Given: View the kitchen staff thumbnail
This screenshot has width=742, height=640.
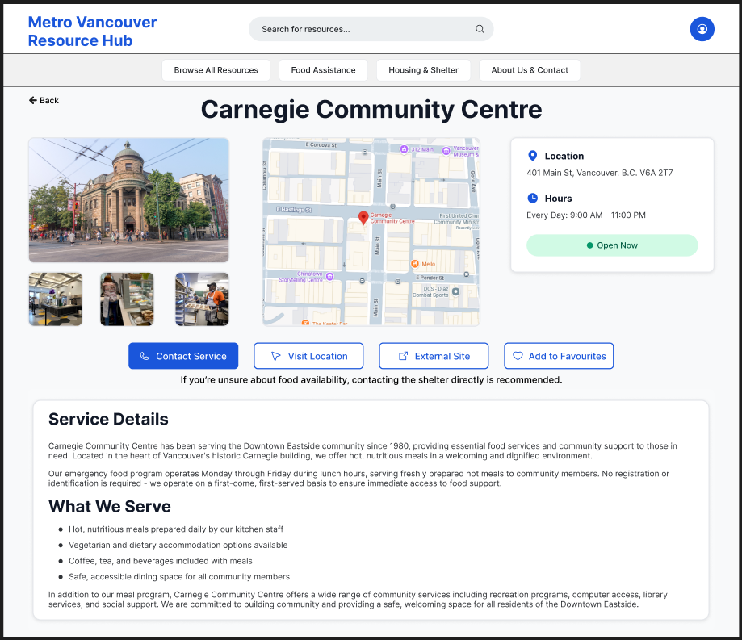Looking at the screenshot, I should pos(202,299).
